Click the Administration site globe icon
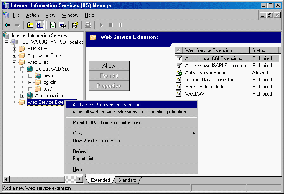The width and height of the screenshot is (284, 194). [30, 96]
